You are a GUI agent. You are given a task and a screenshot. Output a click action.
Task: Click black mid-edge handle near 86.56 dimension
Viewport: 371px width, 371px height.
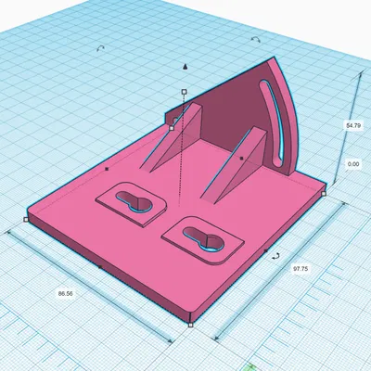click(x=100, y=267)
